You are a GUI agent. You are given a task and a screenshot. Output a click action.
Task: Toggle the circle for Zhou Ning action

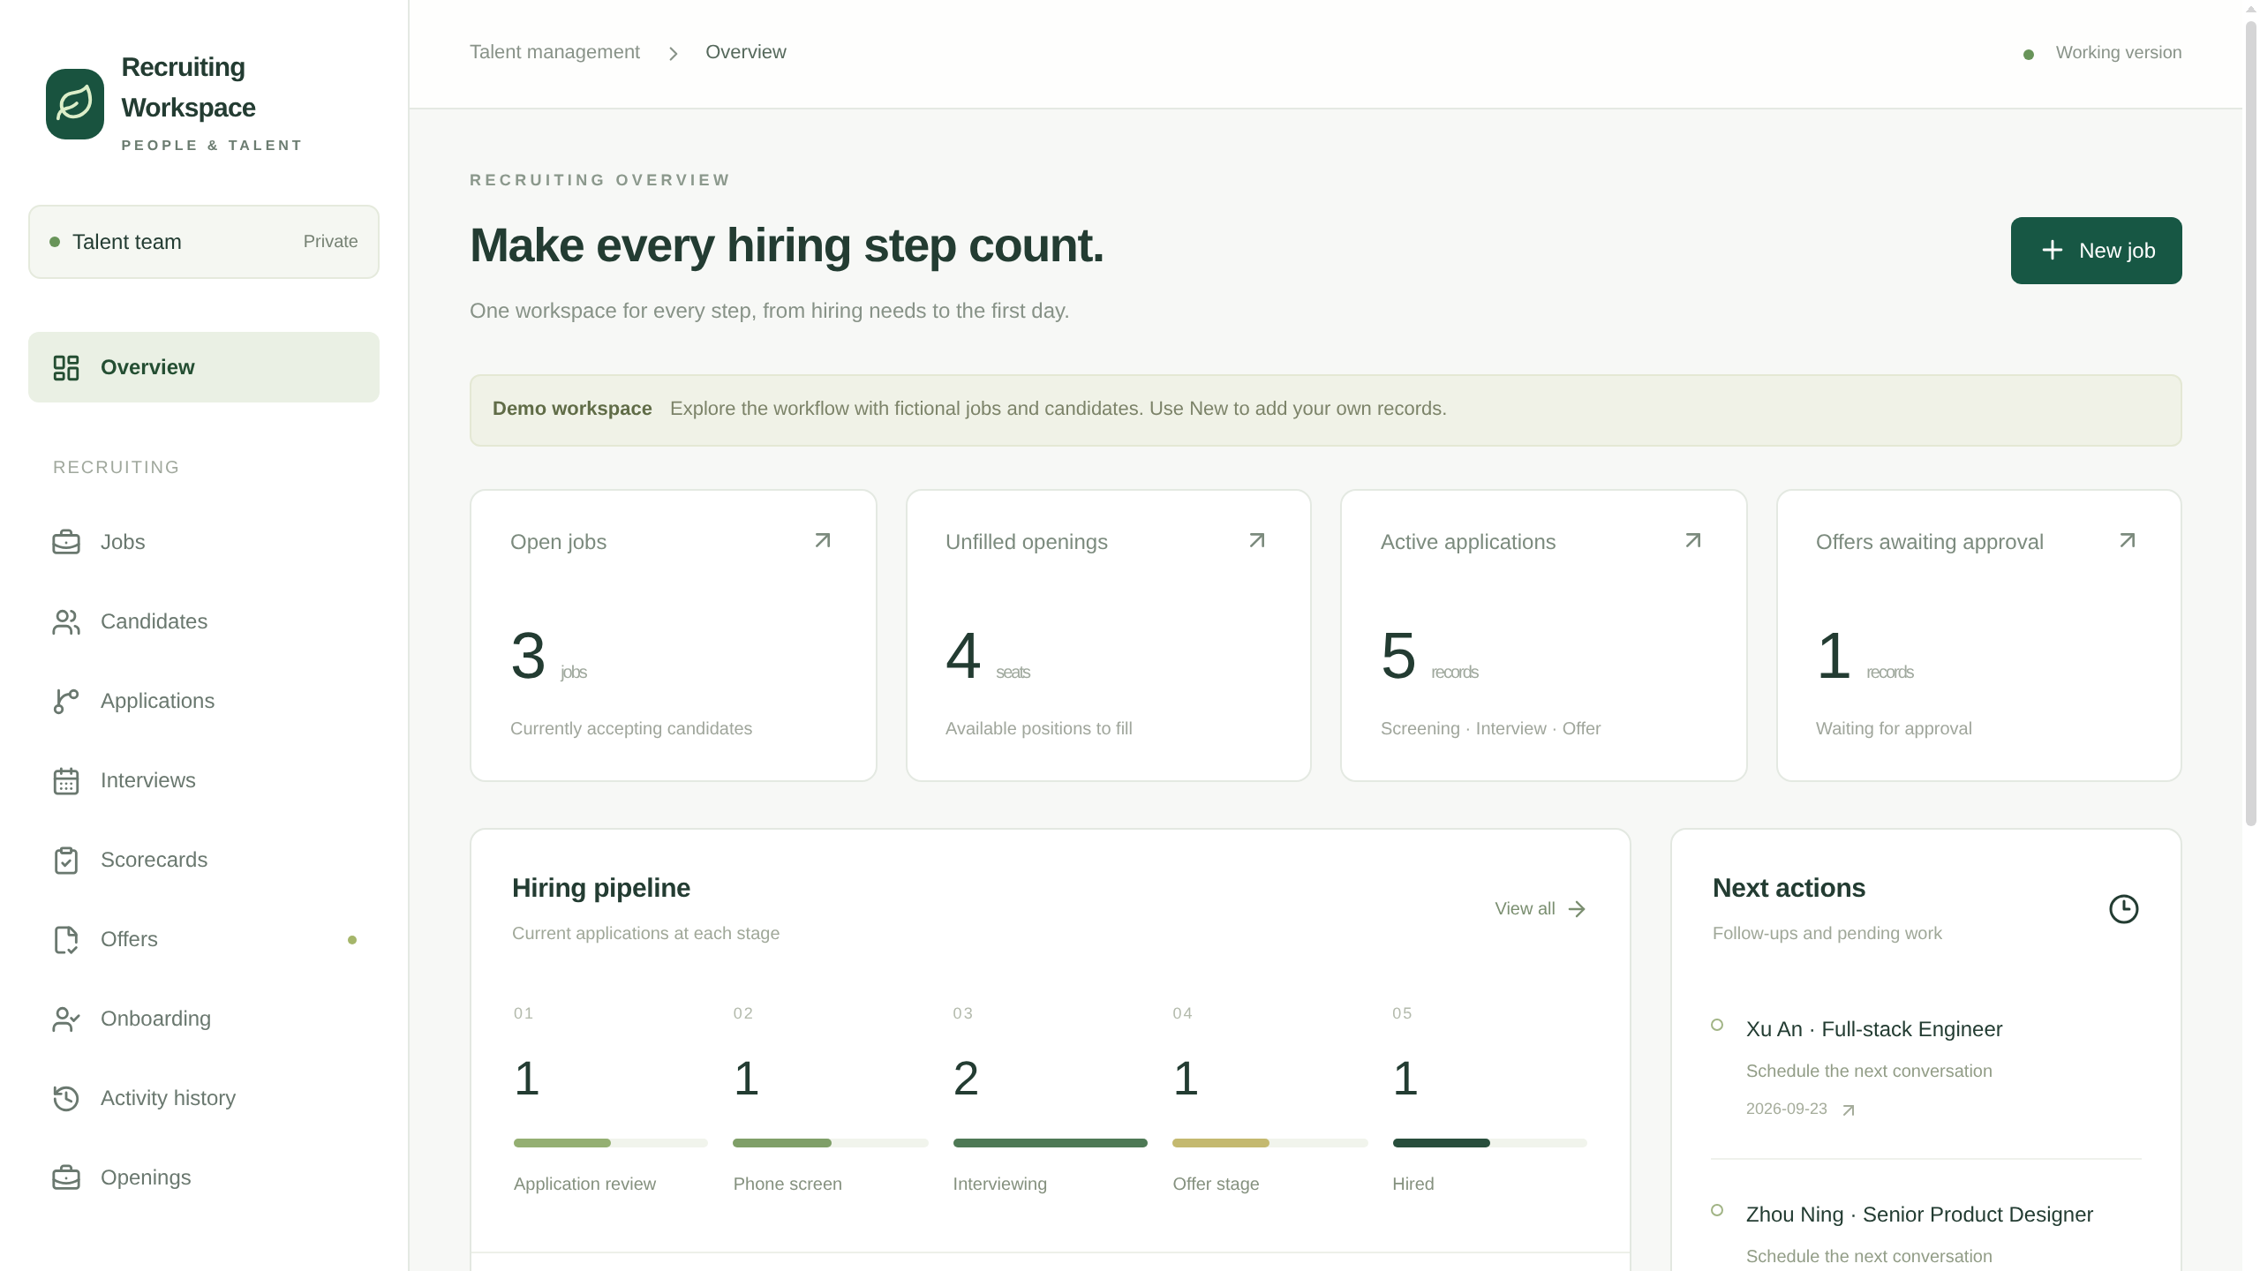point(1717,1210)
